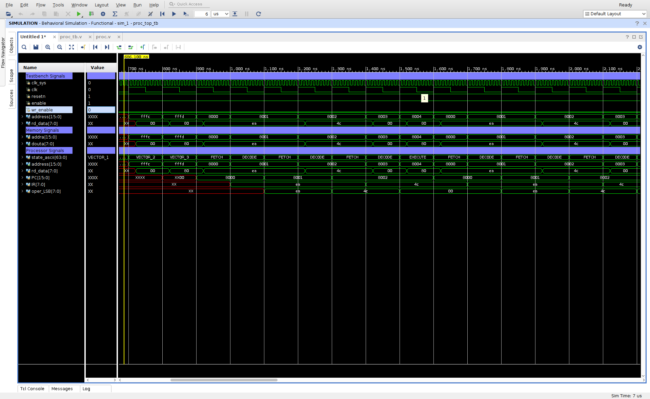Expand the PC[15:0] signal bus
650x399 pixels.
[x=22, y=177]
